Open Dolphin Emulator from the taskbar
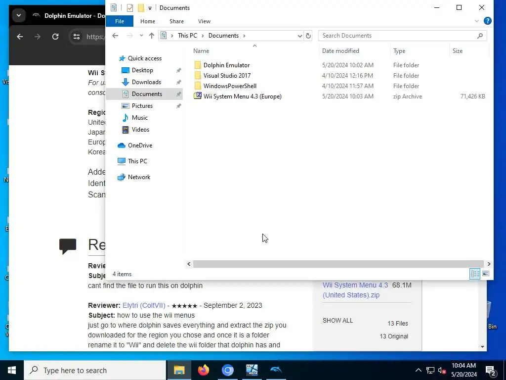 [x=276, y=370]
